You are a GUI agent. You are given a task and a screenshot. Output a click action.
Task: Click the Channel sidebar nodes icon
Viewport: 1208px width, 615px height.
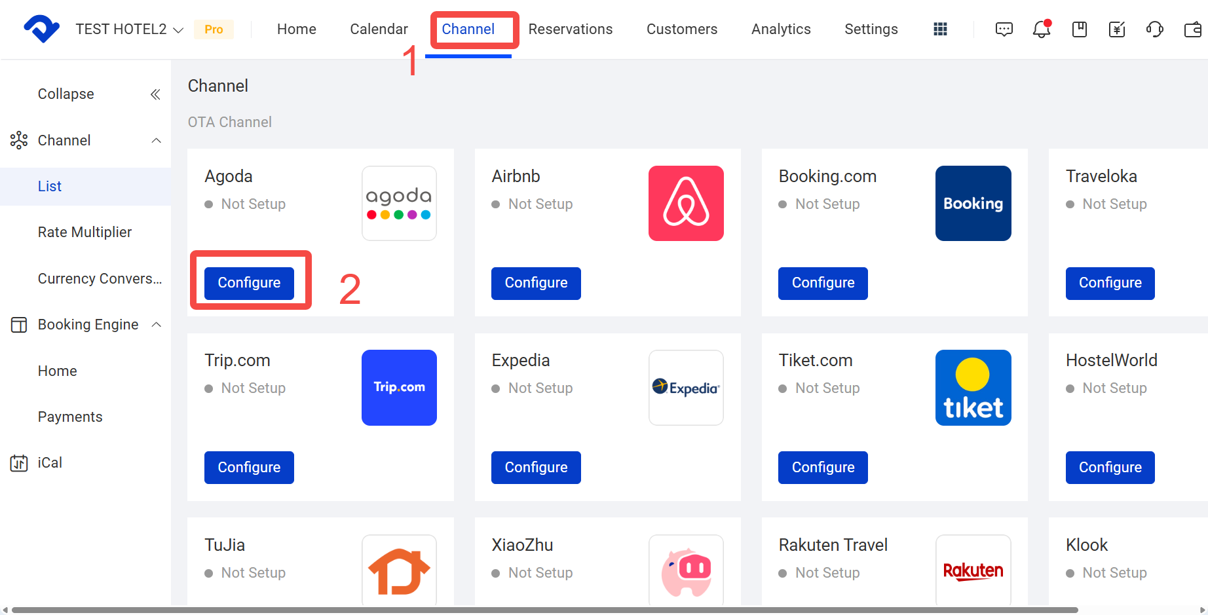click(x=19, y=140)
